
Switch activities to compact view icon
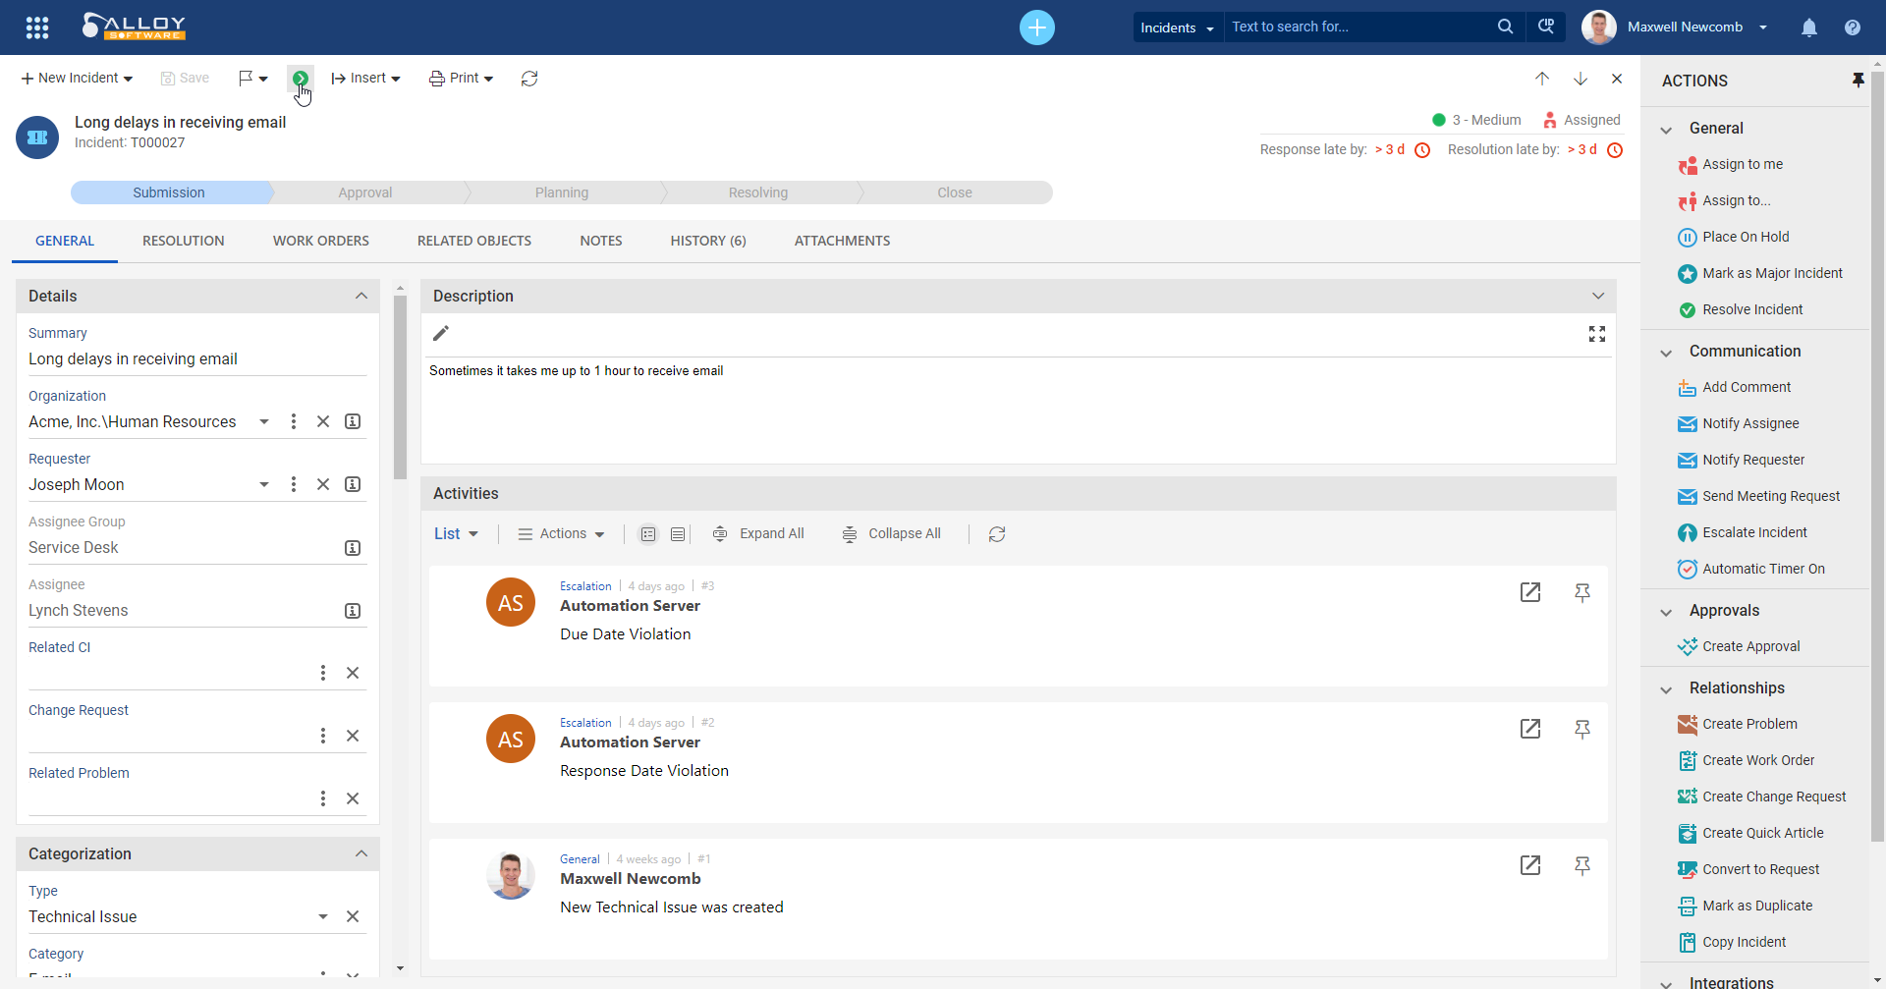[x=678, y=534]
